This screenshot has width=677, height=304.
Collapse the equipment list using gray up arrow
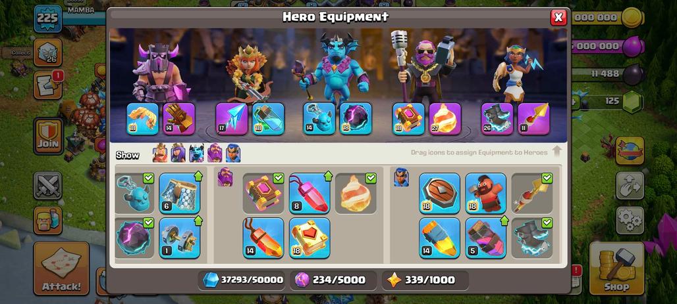click(x=557, y=151)
